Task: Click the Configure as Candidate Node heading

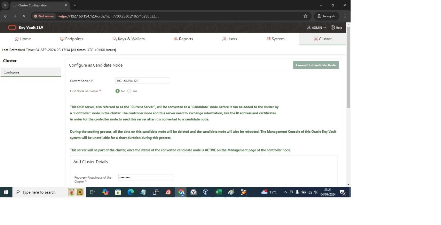Action: [96, 65]
